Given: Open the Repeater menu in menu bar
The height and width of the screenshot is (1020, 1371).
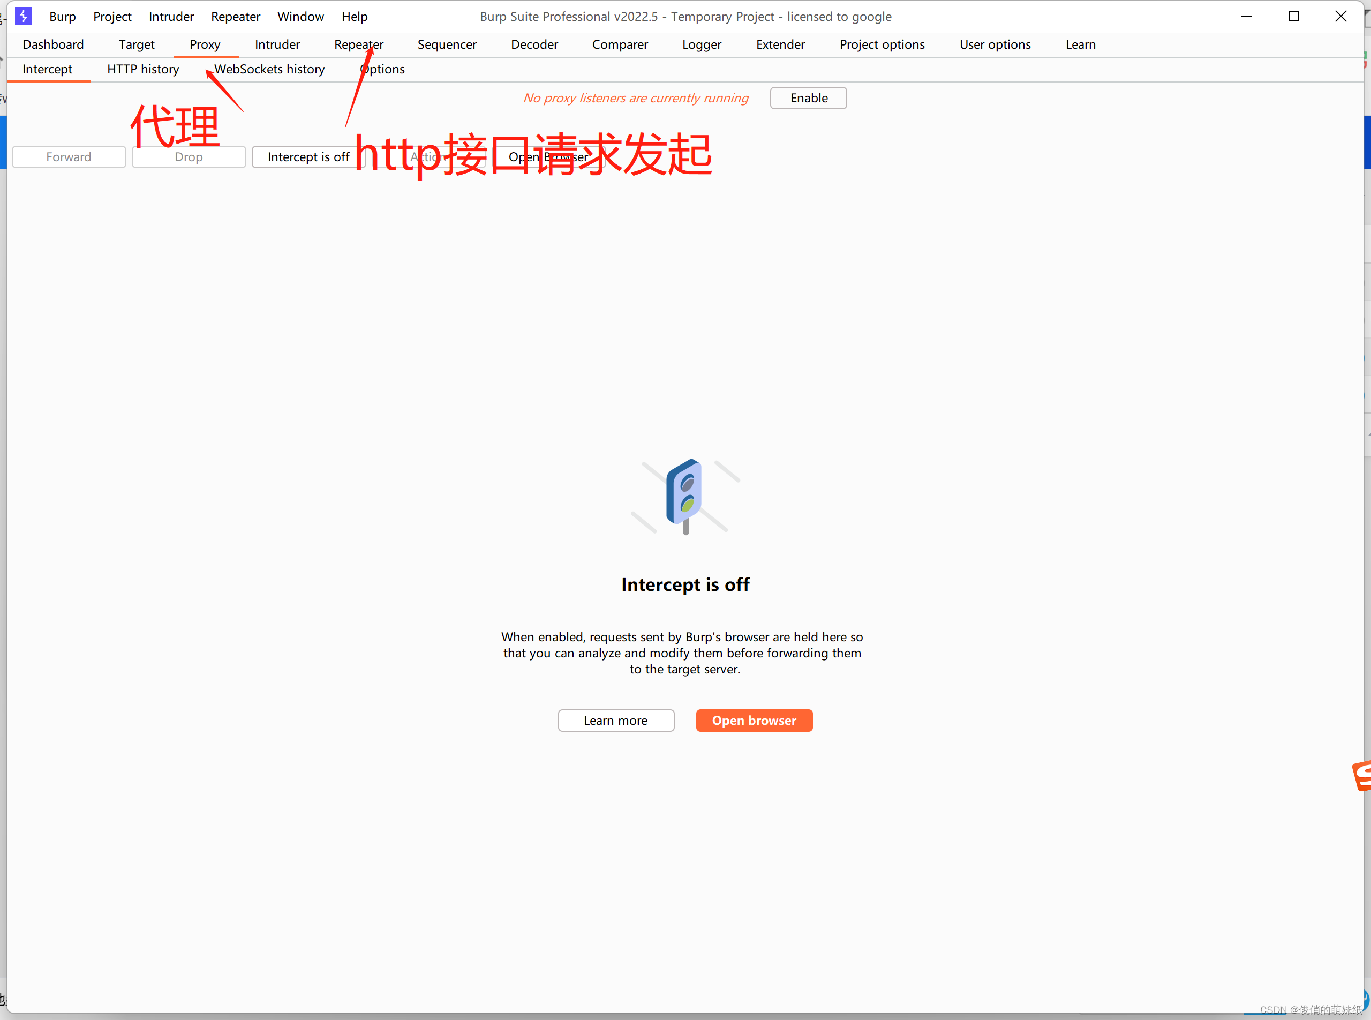Looking at the screenshot, I should click(x=235, y=17).
